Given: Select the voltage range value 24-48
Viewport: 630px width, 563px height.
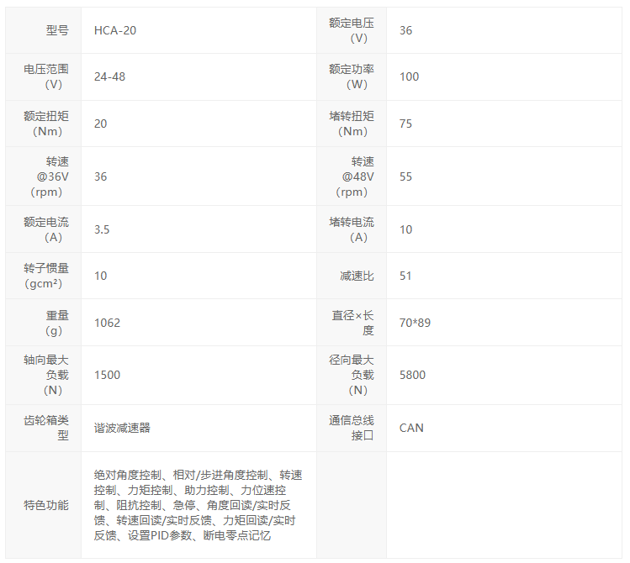Looking at the screenshot, I should click(x=109, y=76).
